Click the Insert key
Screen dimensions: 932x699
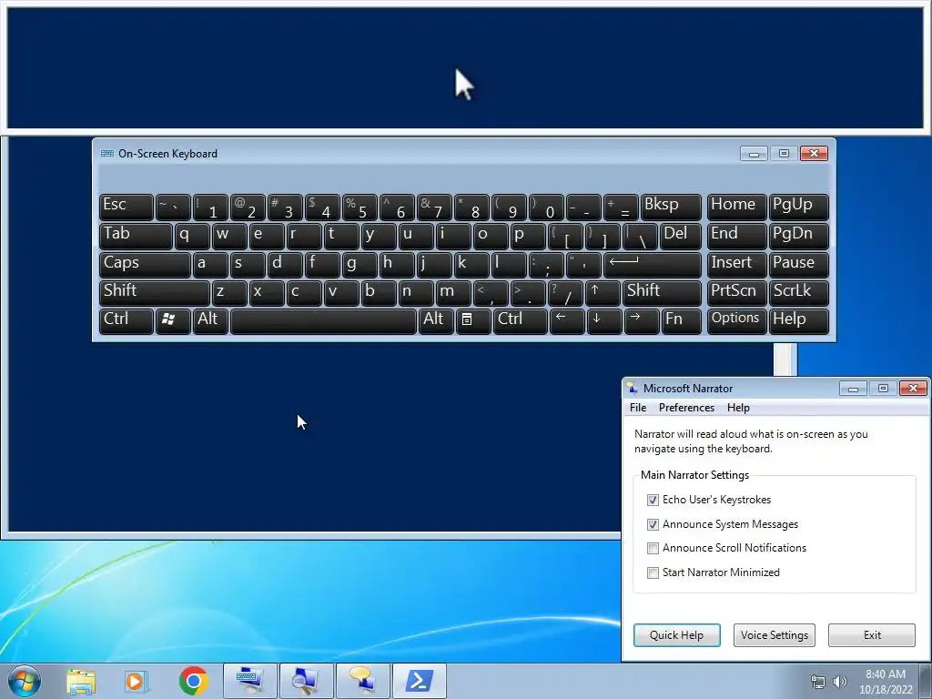tap(736, 265)
